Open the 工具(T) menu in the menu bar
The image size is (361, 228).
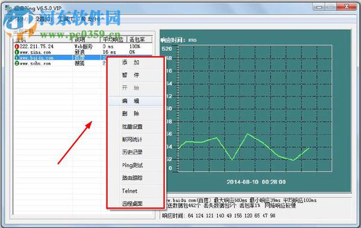coord(66,19)
